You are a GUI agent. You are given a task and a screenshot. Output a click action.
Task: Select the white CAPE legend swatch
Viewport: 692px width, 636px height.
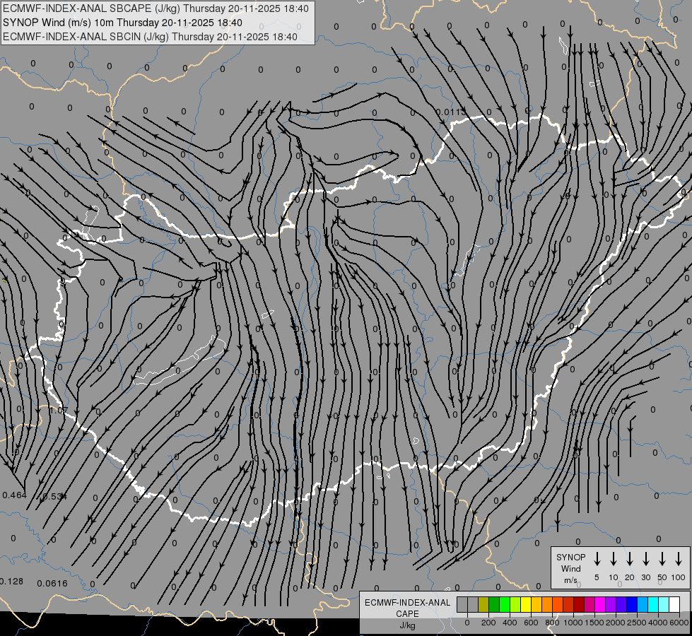pyautogui.click(x=674, y=604)
